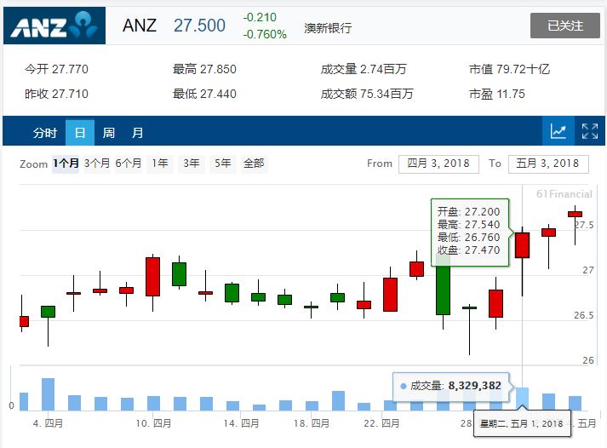Click the highlighted volume bar for 五月 1
The width and height of the screenshot is (607, 448).
522,399
